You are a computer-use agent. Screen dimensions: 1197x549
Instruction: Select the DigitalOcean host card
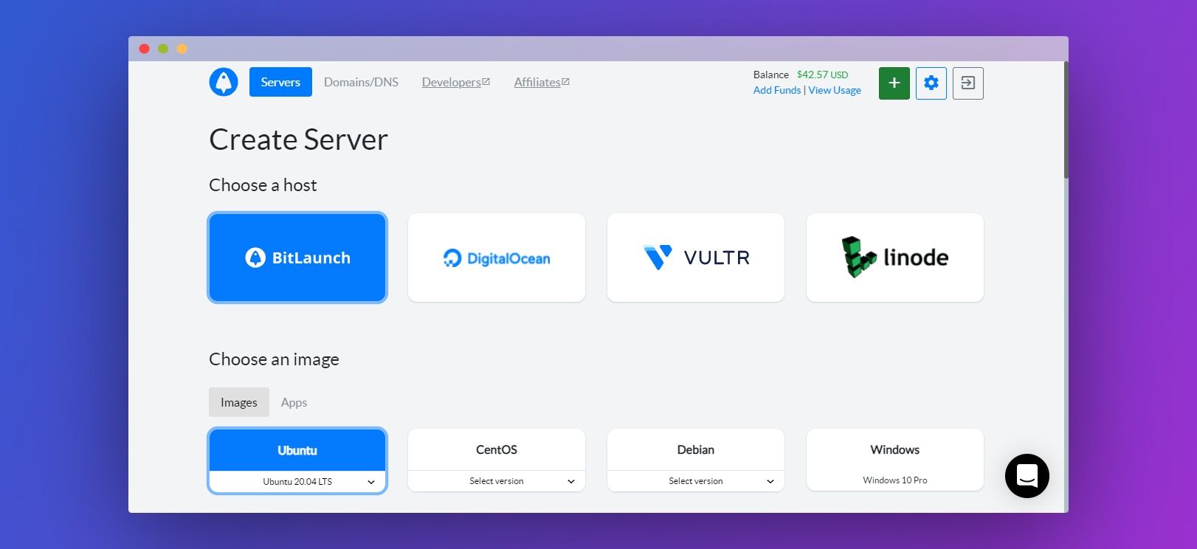[497, 258]
